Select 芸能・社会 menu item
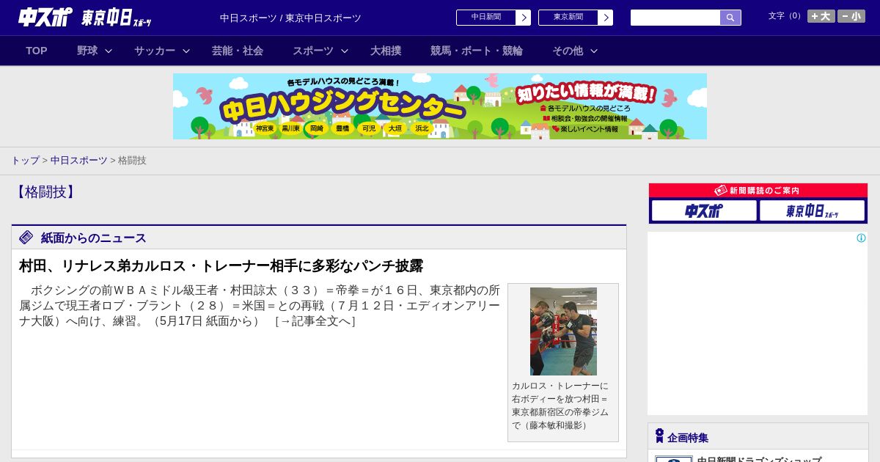Viewport: 880px width, 462px height. point(238,51)
